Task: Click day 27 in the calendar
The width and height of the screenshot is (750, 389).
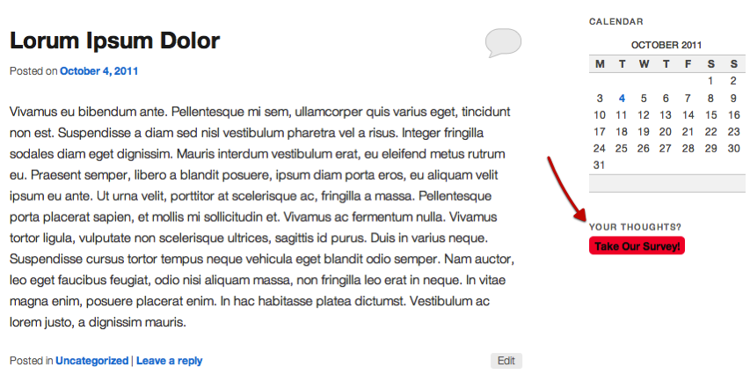Action: point(666,149)
